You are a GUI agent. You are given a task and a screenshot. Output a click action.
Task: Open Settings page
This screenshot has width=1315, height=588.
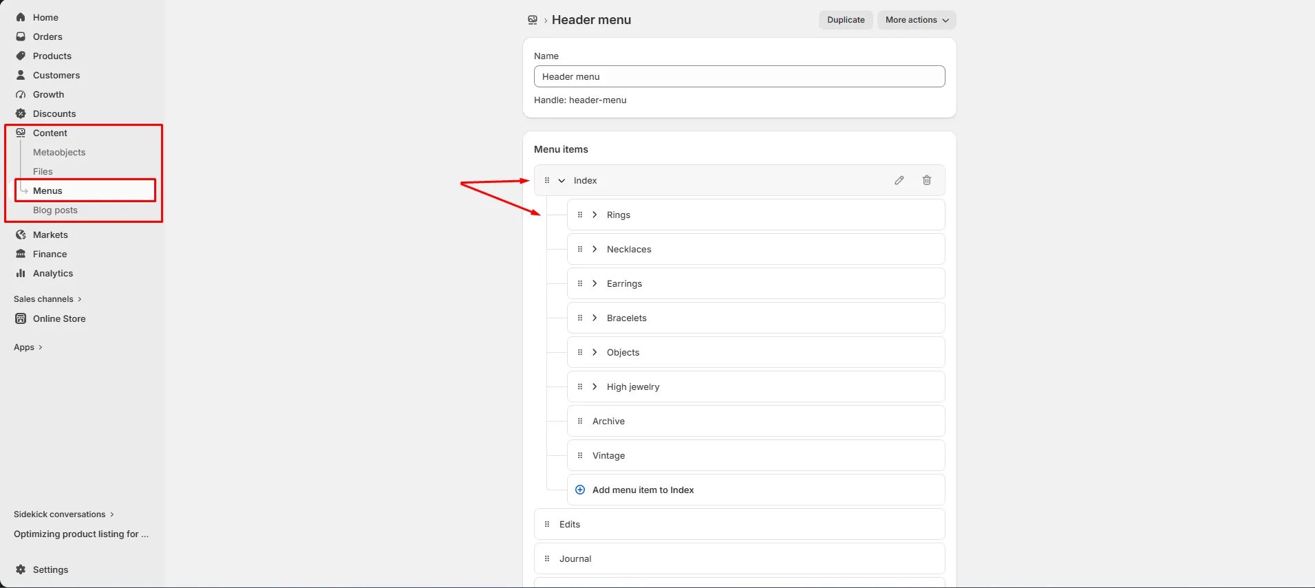(x=50, y=569)
